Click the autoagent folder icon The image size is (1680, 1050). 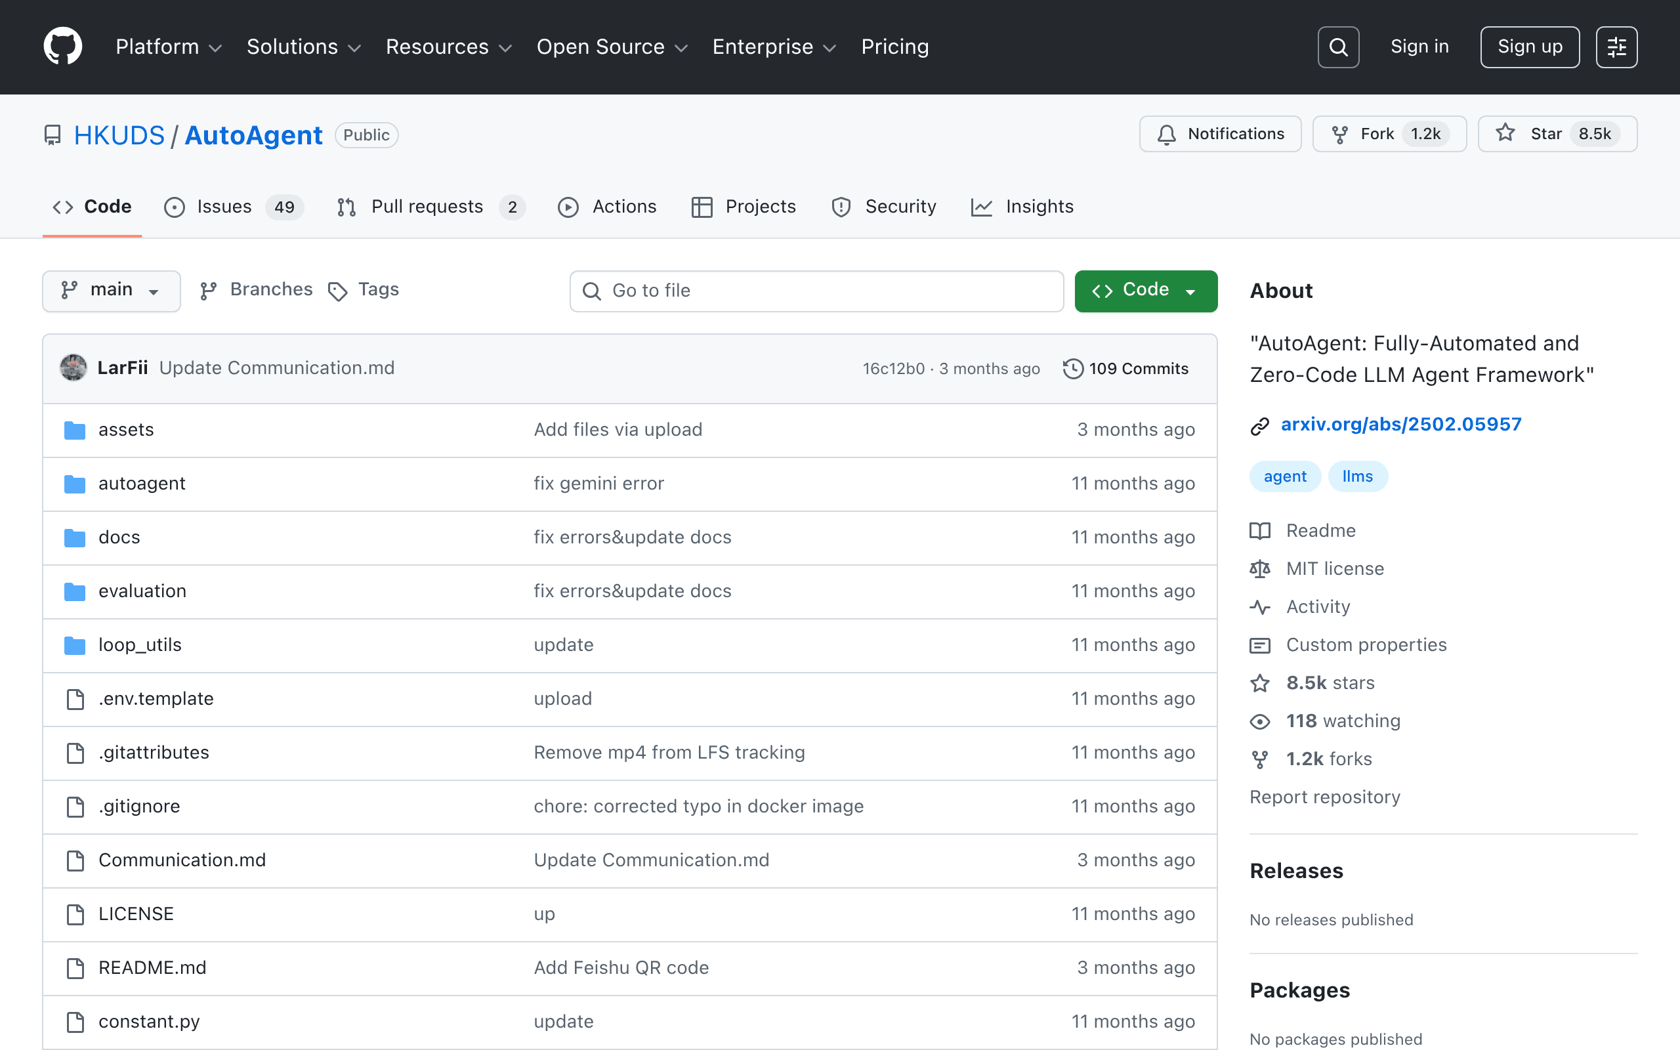click(75, 484)
